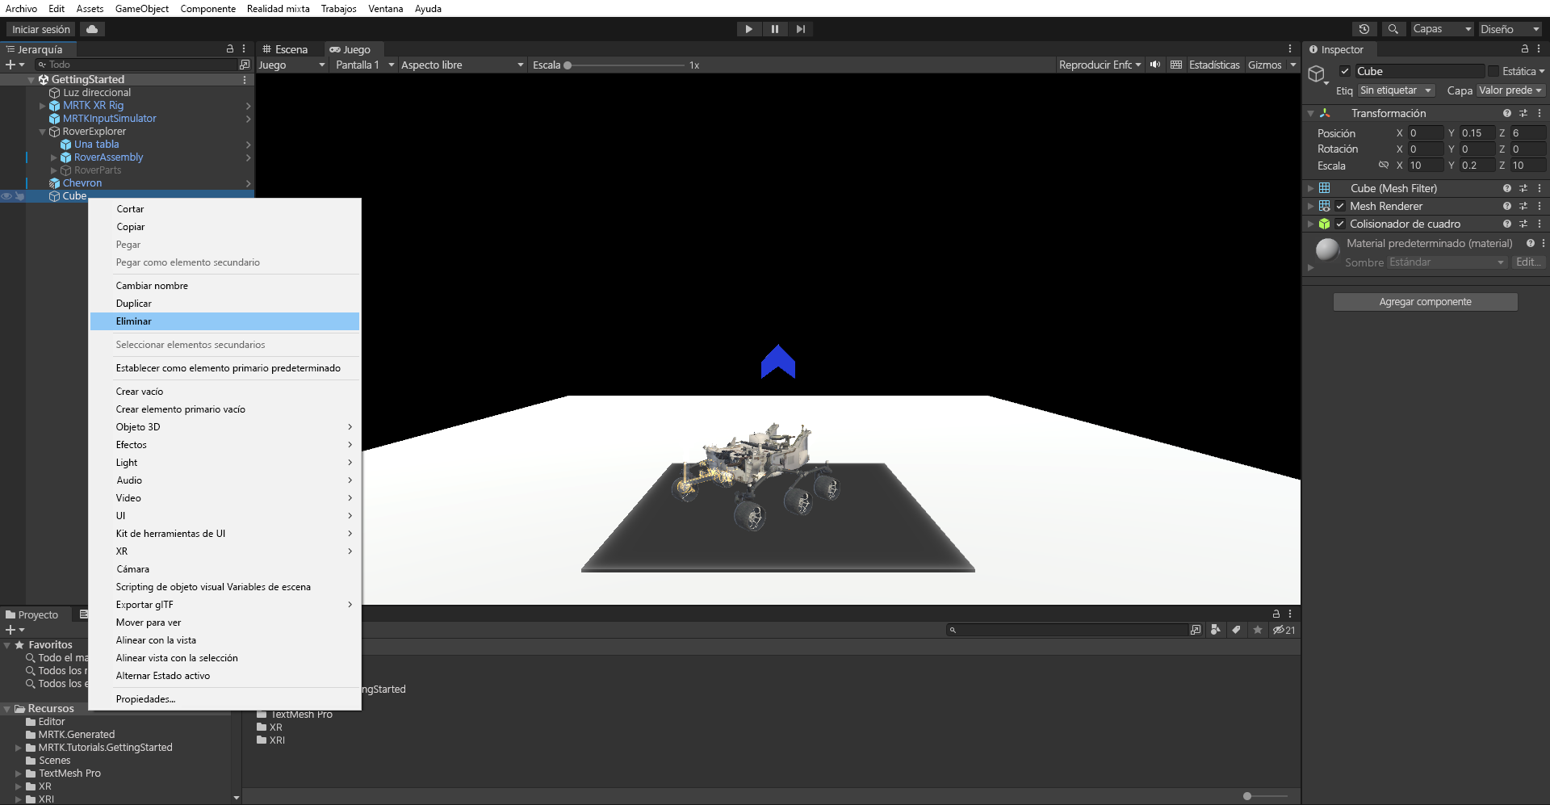Open the Sin etiquetar tag dropdown

coord(1396,90)
